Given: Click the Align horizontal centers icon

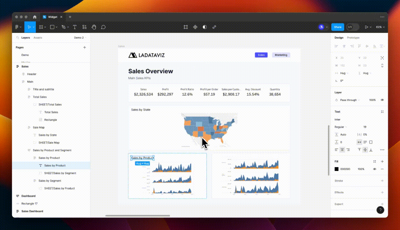Looking at the screenshot, I should click(x=344, y=46).
